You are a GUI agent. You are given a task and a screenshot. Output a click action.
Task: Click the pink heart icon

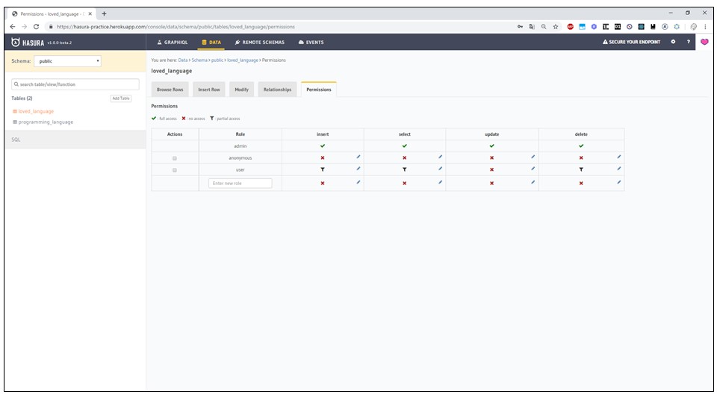[704, 42]
